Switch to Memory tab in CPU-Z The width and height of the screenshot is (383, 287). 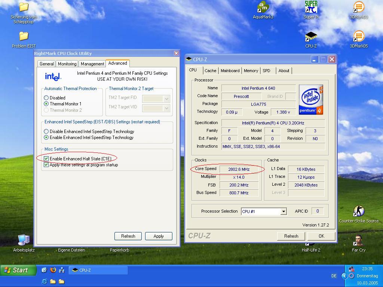(251, 71)
